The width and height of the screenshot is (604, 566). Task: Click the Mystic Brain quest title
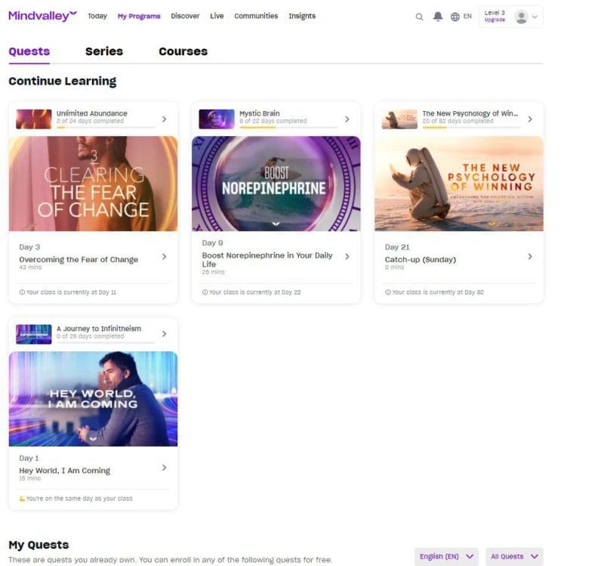(260, 113)
